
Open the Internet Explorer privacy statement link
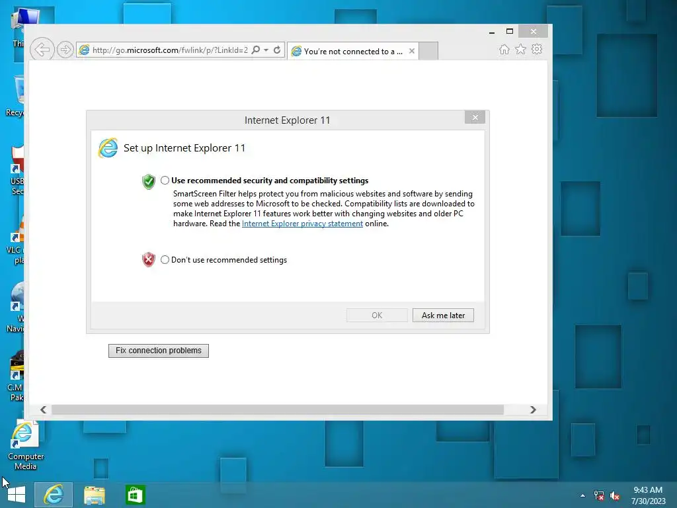pyautogui.click(x=302, y=224)
